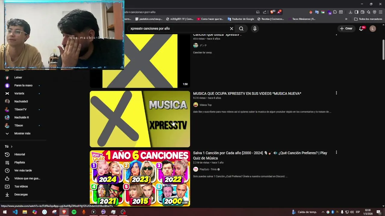Open the Brave Shields icon
The height and width of the screenshot is (216, 385).
click(272, 12)
